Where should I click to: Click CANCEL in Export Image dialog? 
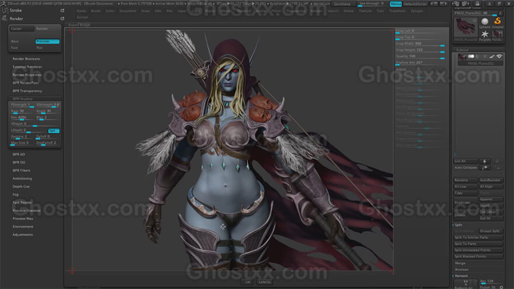[264, 282]
